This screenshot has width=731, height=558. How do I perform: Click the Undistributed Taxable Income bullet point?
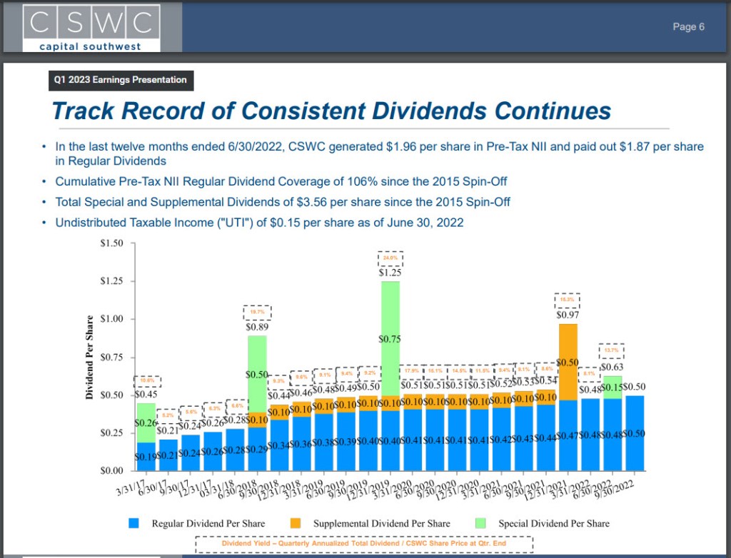pyautogui.click(x=260, y=223)
